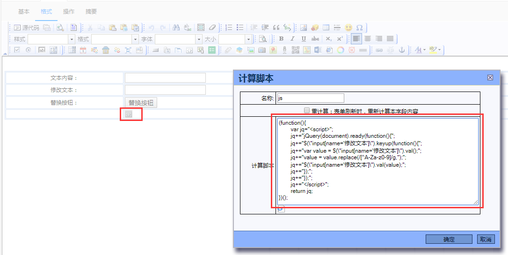Click the templates document icon
Screen dimensions: 508x255
73,28
